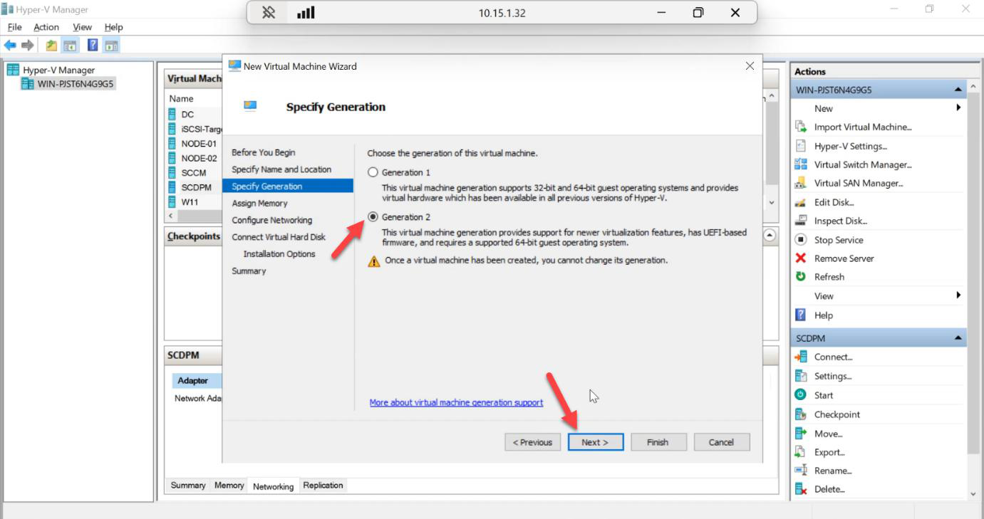Select the SCCM virtual machine

click(193, 172)
